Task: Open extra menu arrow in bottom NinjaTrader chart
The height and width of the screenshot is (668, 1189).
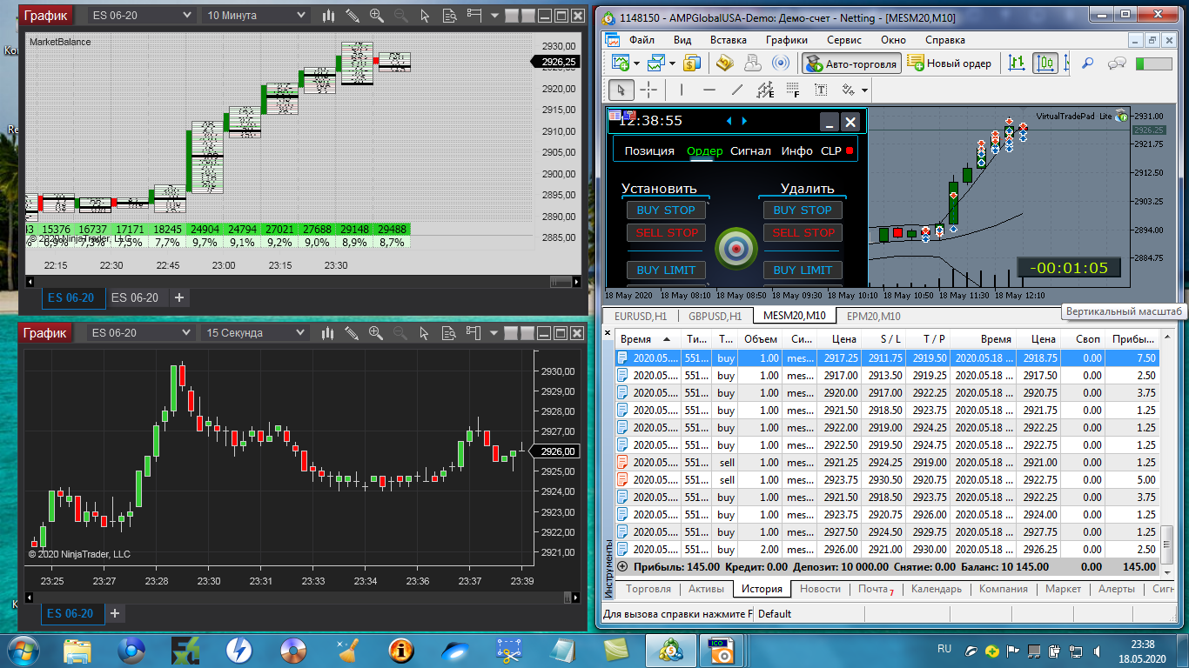Action: tap(494, 333)
